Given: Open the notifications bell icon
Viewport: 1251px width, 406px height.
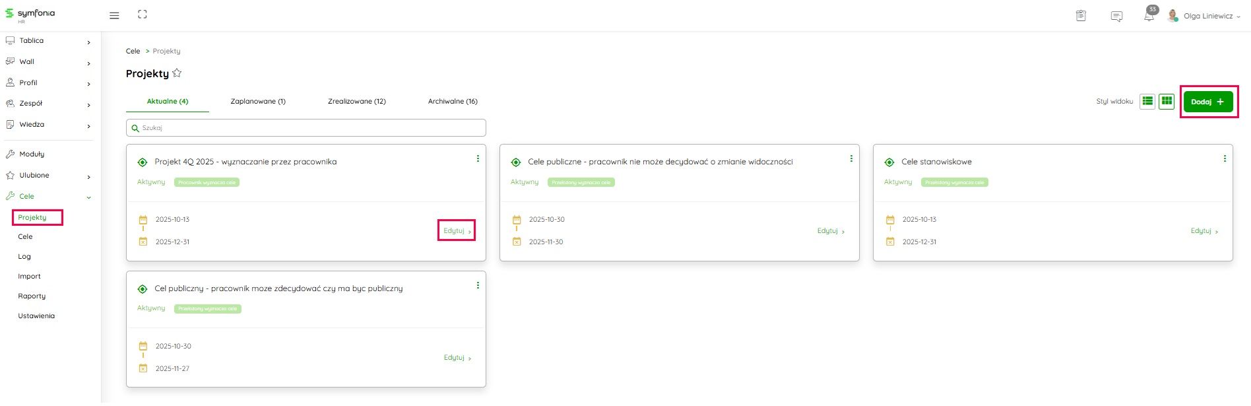Looking at the screenshot, I should [x=1149, y=16].
